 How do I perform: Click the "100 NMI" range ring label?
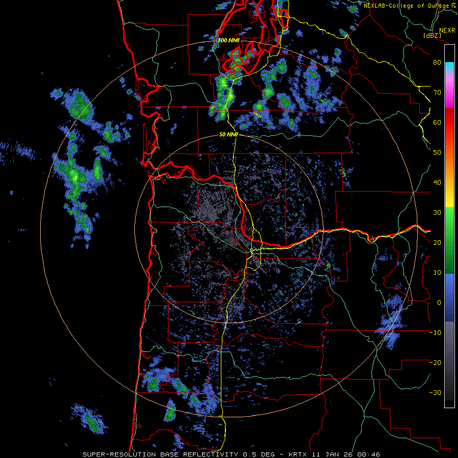coord(228,40)
